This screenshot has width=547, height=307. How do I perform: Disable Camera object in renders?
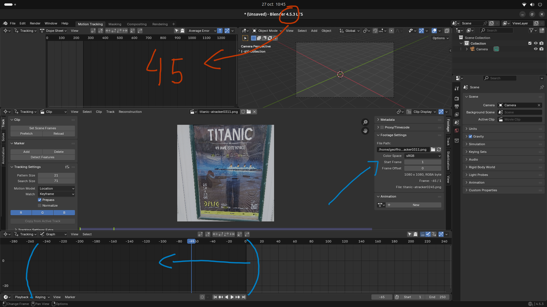click(x=542, y=49)
